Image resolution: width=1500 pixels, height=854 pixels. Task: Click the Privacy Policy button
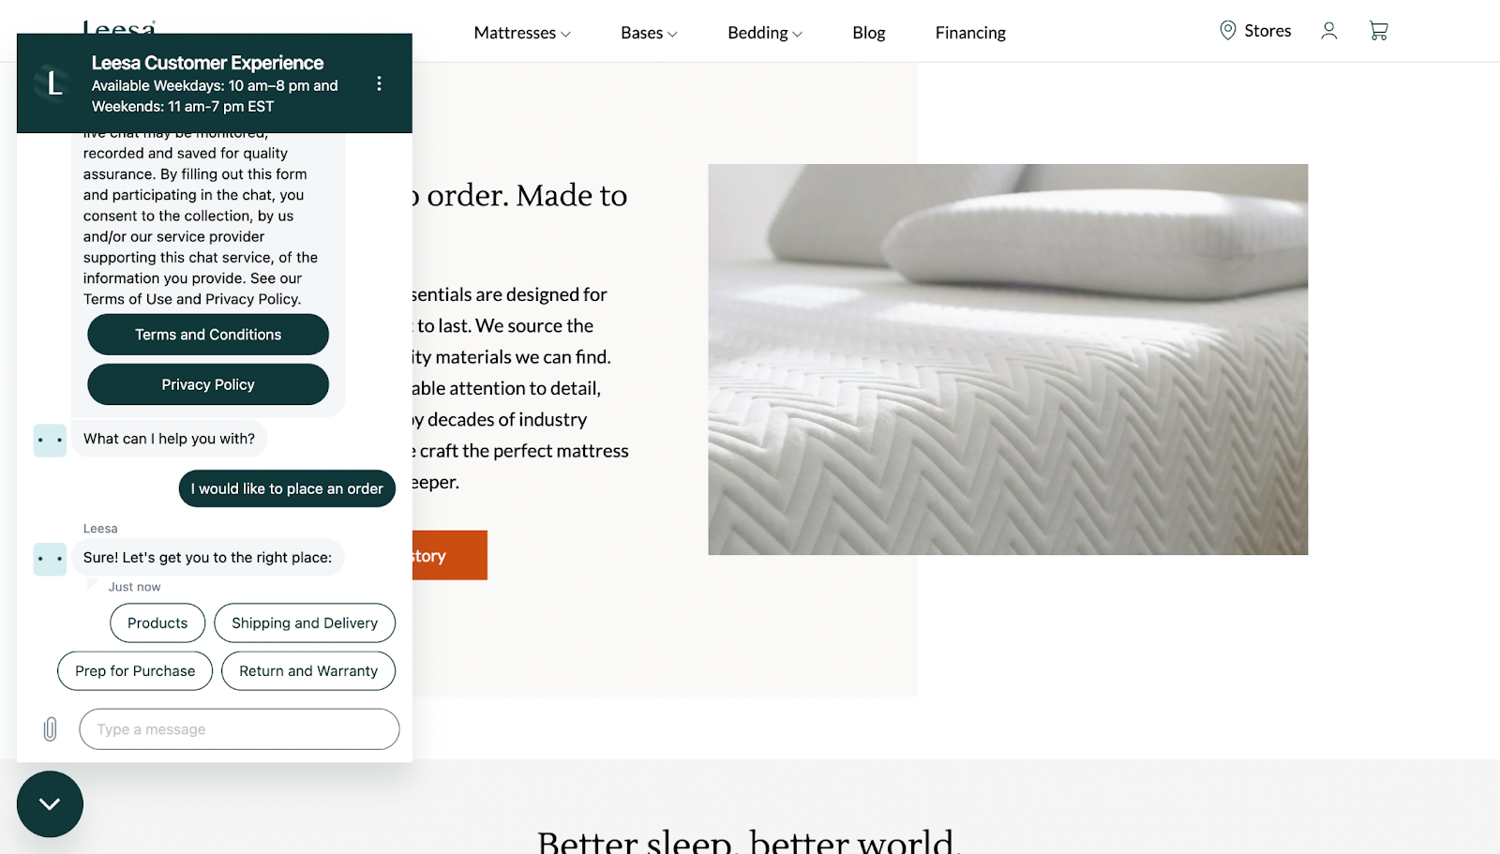[208, 384]
